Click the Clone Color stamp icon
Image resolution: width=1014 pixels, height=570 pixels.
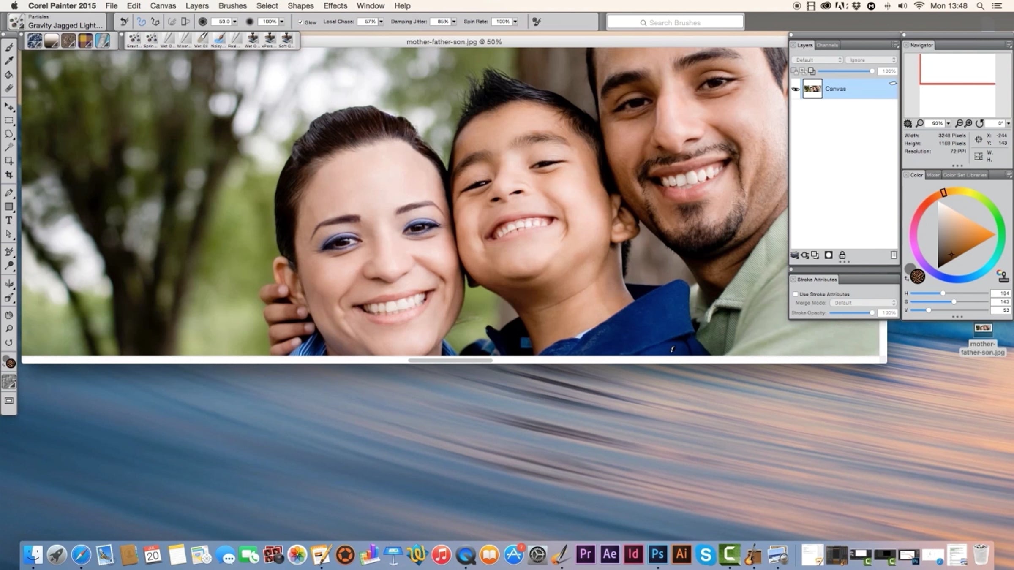[x=1003, y=277]
